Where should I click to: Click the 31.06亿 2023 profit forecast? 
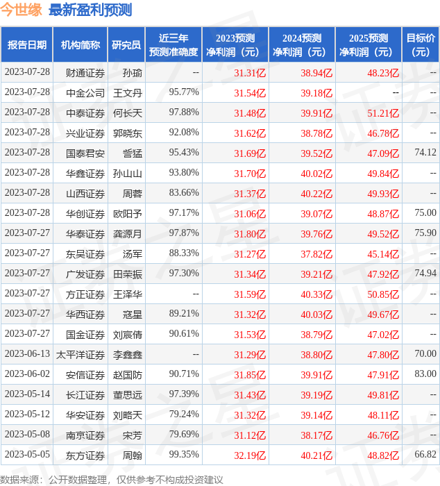[x=250, y=214]
